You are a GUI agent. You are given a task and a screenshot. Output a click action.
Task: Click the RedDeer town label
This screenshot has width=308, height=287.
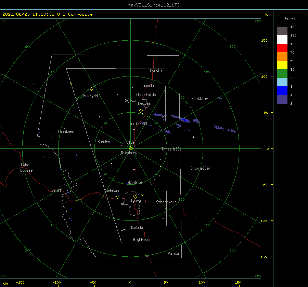pyautogui.click(x=145, y=103)
